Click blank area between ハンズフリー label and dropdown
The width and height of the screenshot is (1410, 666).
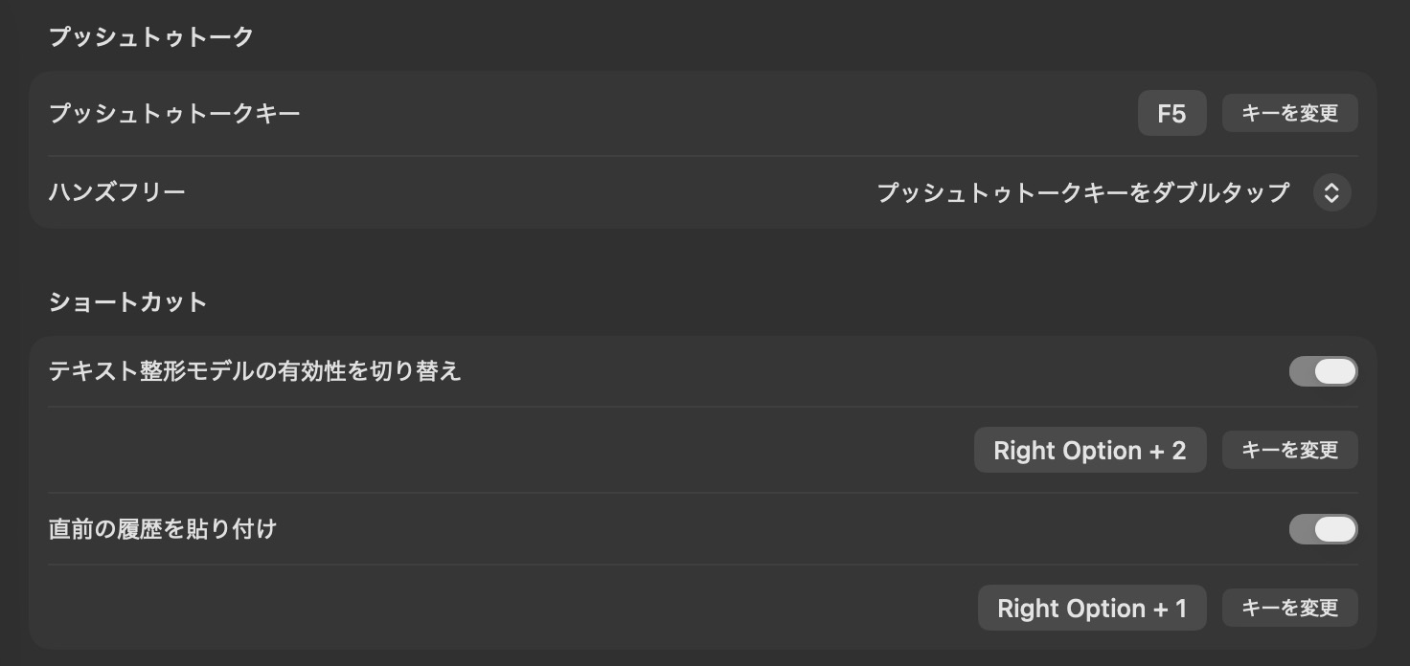pos(527,192)
